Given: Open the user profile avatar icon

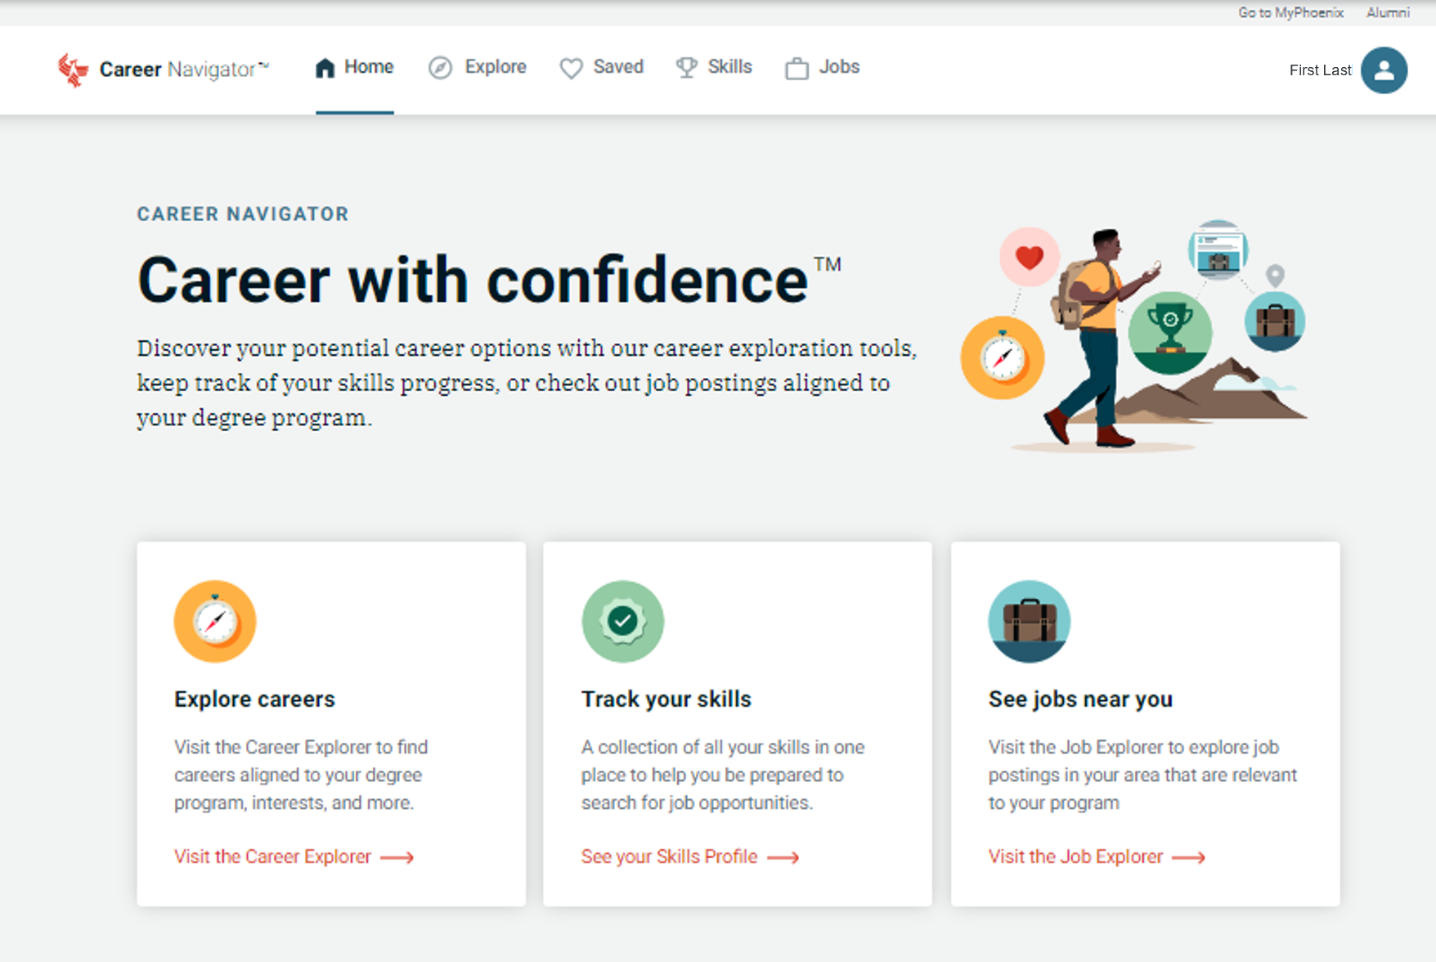Looking at the screenshot, I should point(1384,70).
